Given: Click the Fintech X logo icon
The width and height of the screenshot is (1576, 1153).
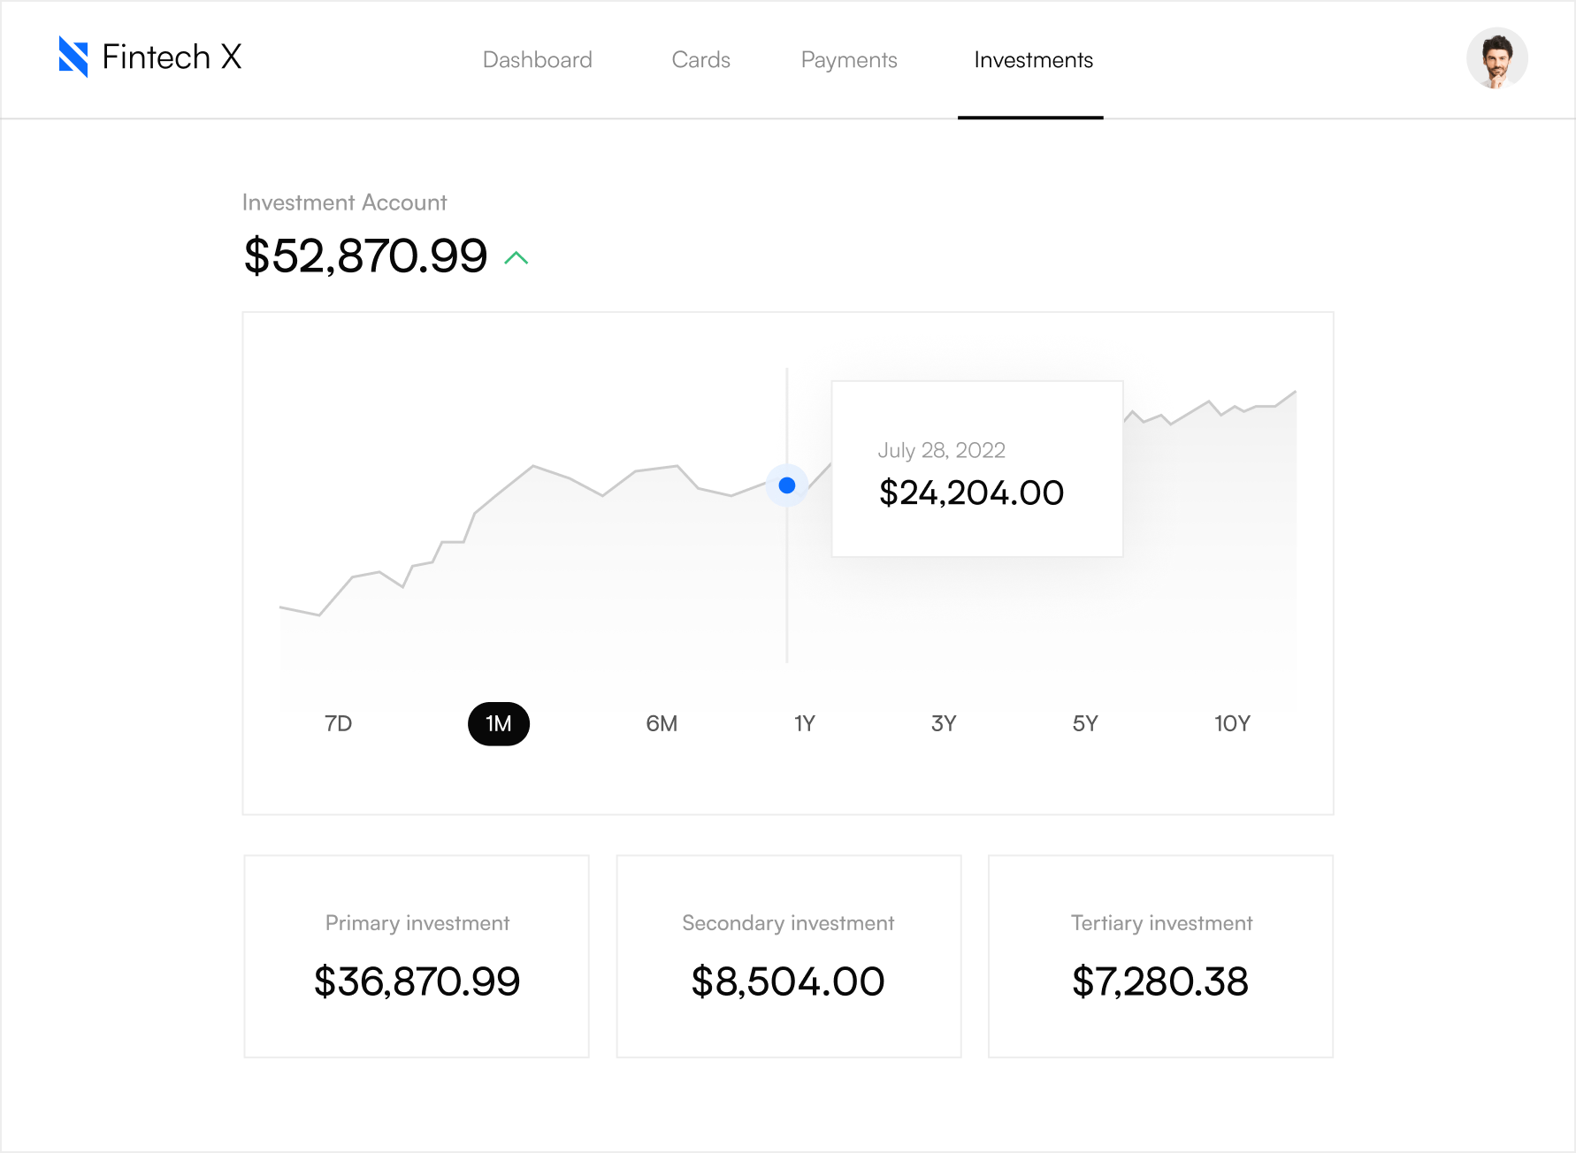Looking at the screenshot, I should pyautogui.click(x=74, y=57).
